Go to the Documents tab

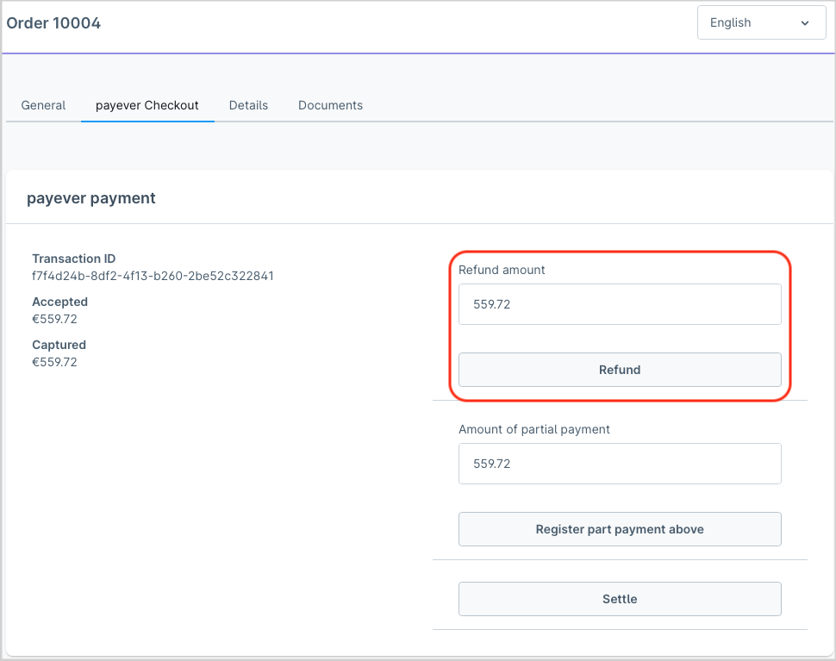331,105
